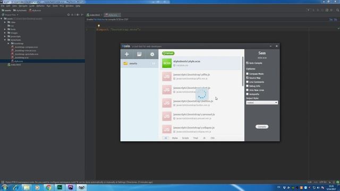
Task: Disable Source Map option
Action: 247,78
